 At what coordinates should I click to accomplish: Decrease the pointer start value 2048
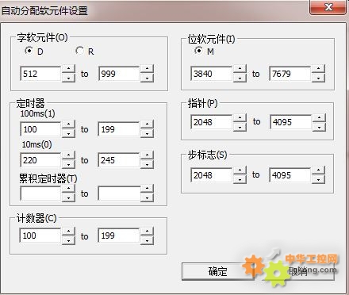point(240,127)
